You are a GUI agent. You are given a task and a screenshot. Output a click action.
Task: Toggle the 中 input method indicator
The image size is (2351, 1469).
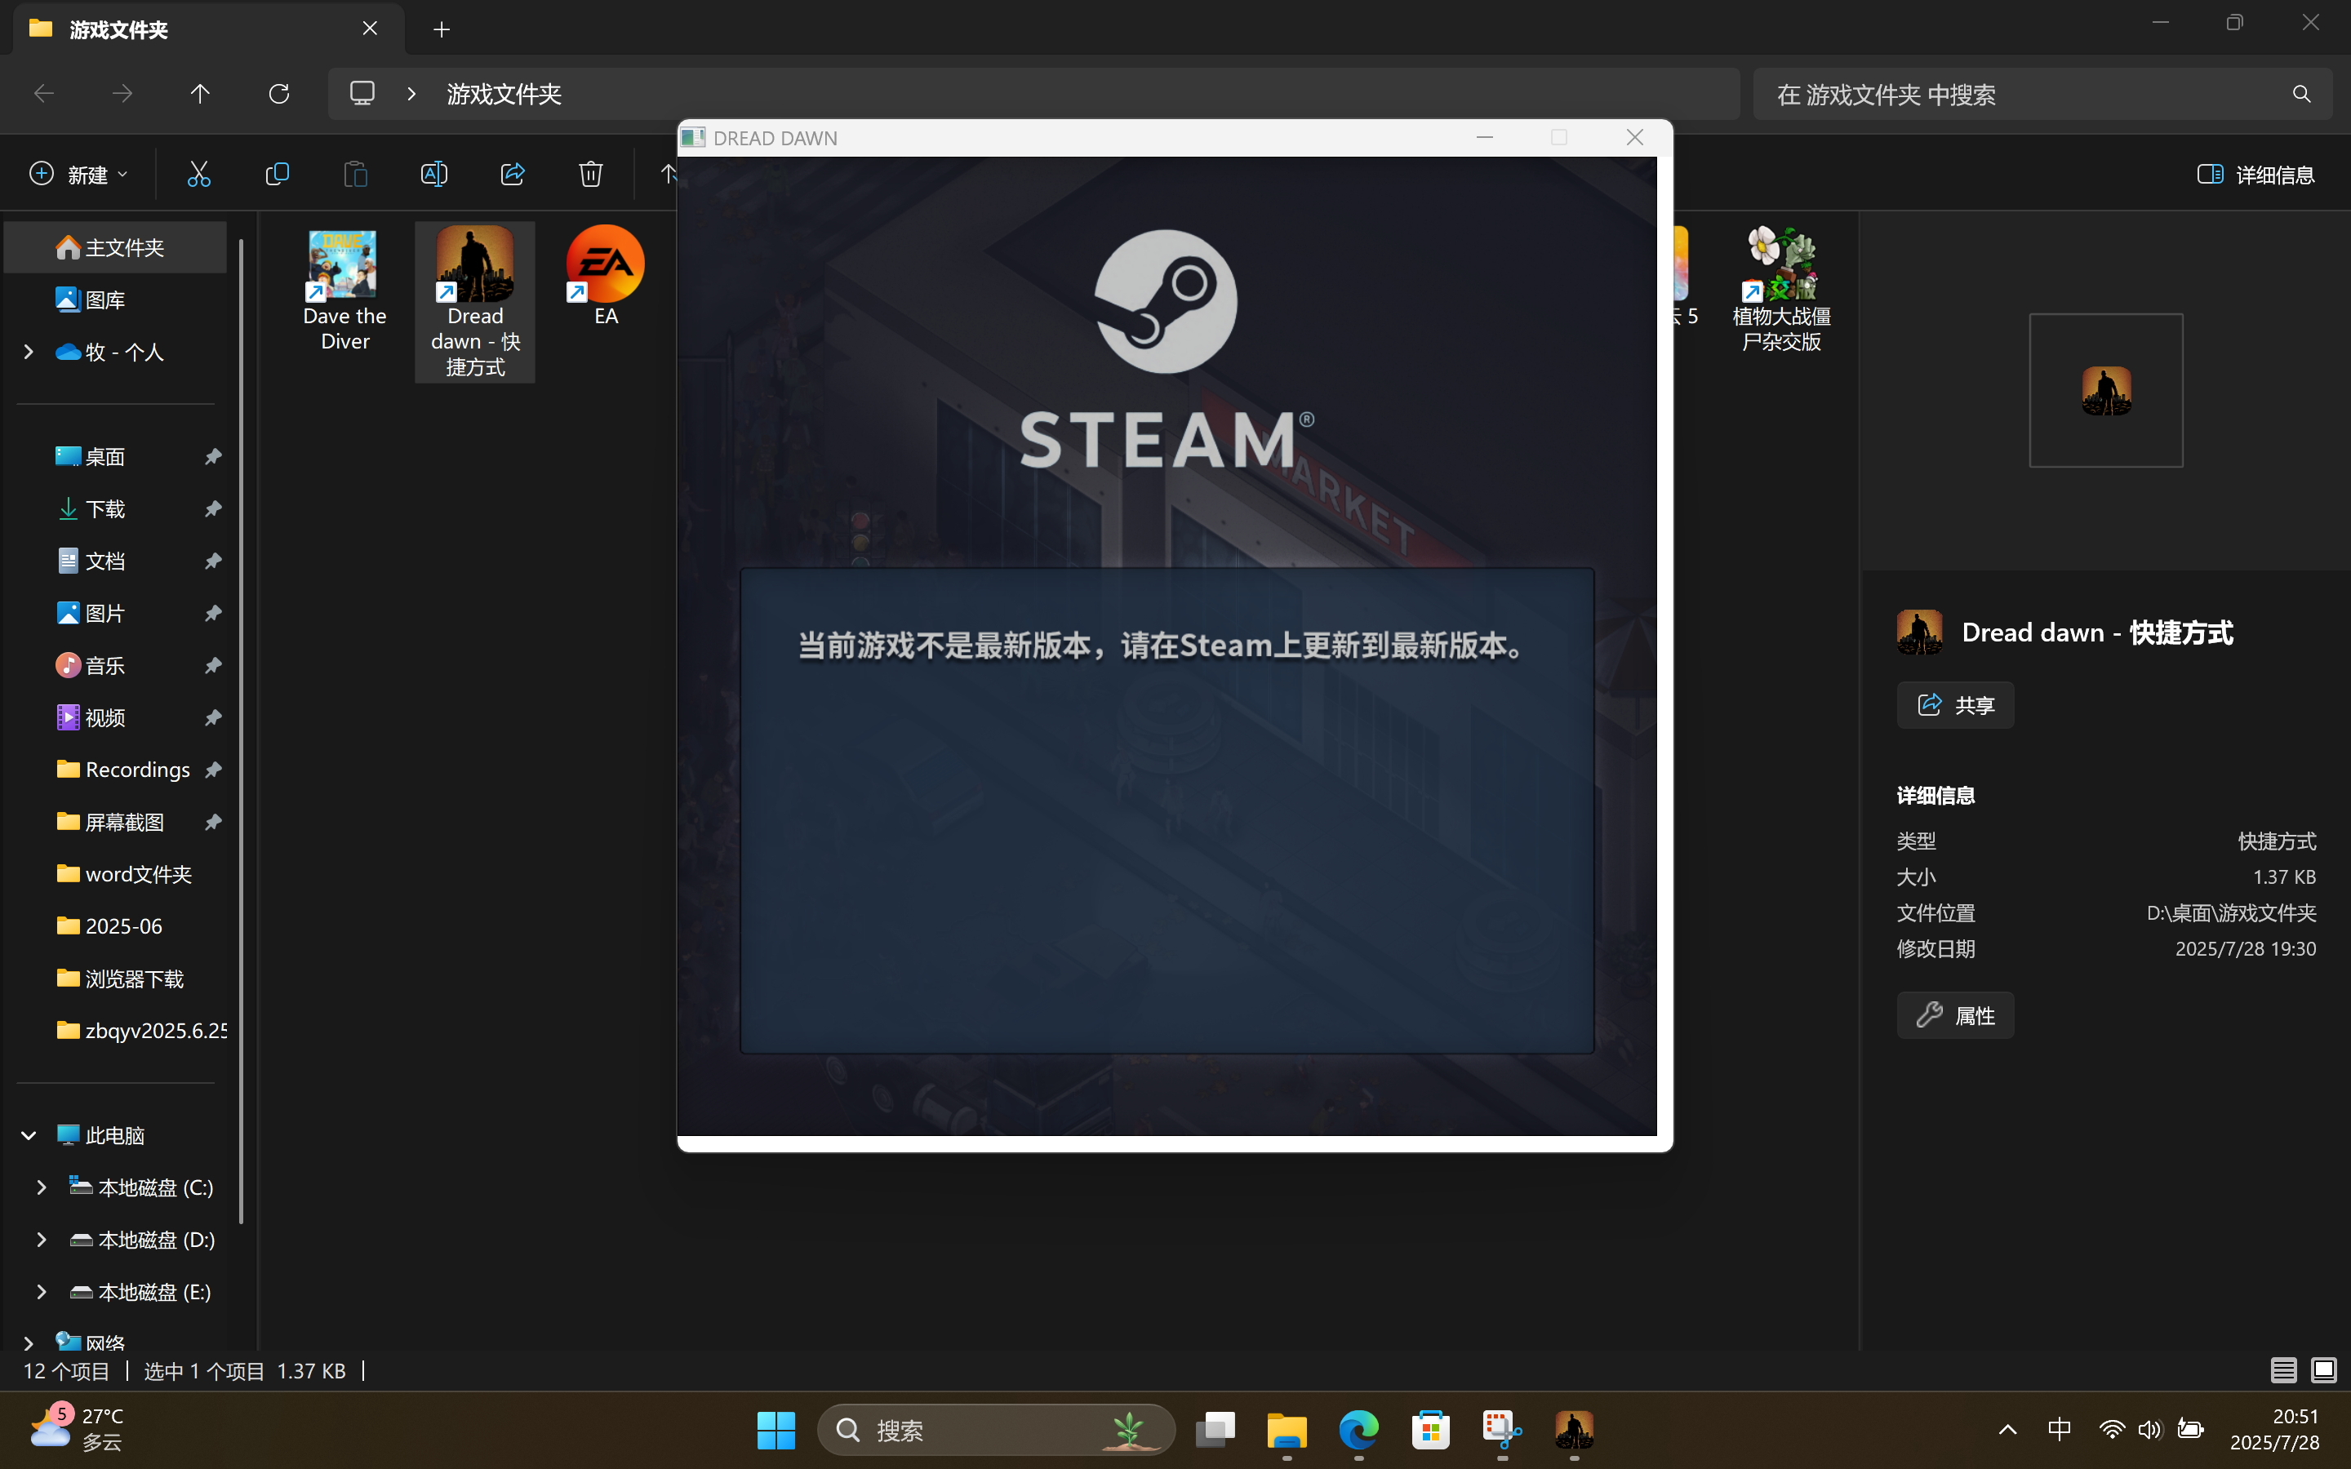pyautogui.click(x=2059, y=1429)
